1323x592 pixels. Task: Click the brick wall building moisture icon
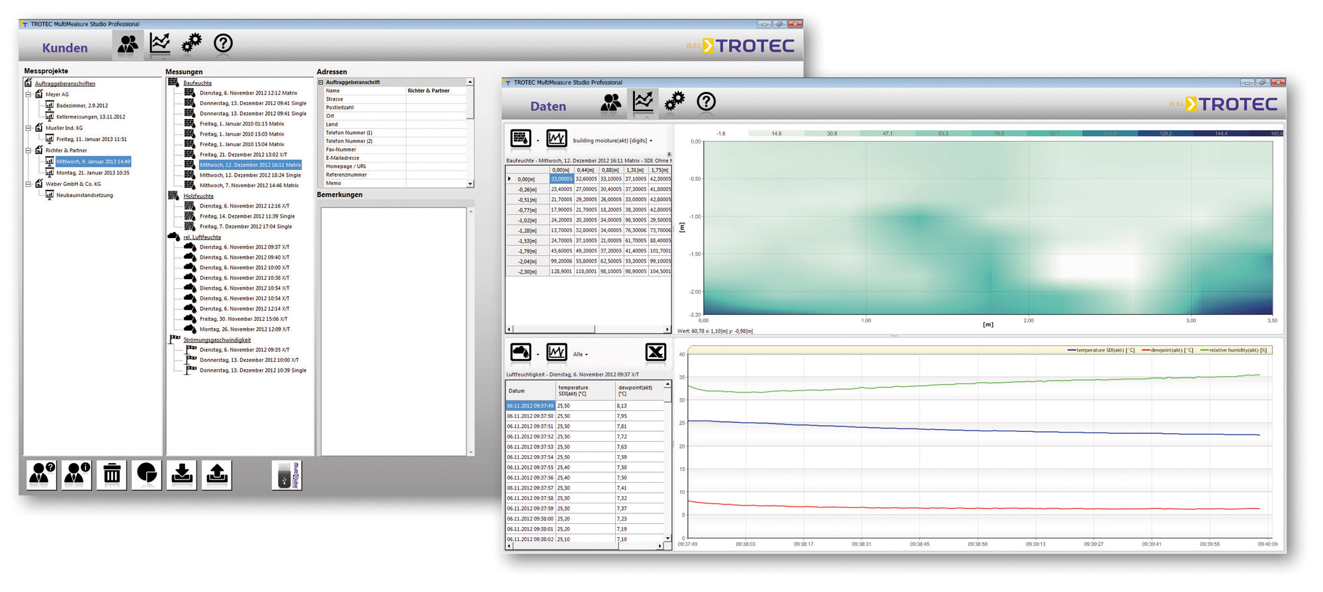coord(521,138)
